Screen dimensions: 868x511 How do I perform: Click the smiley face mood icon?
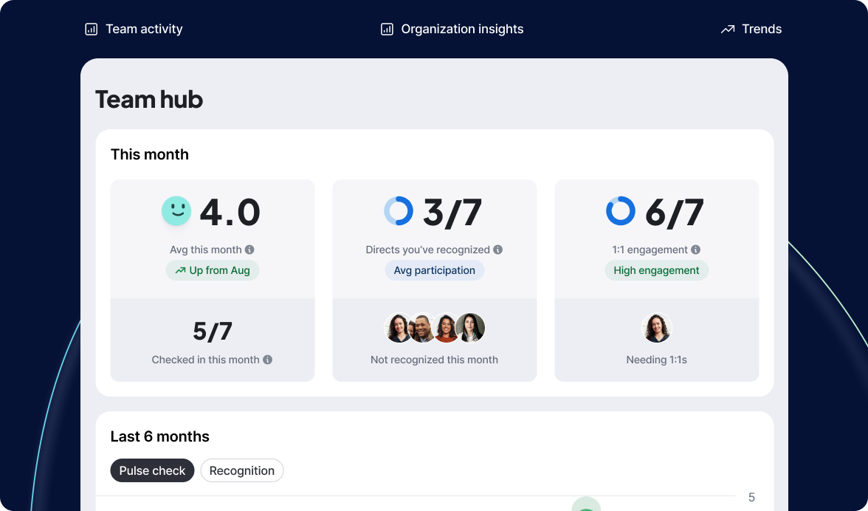click(176, 211)
